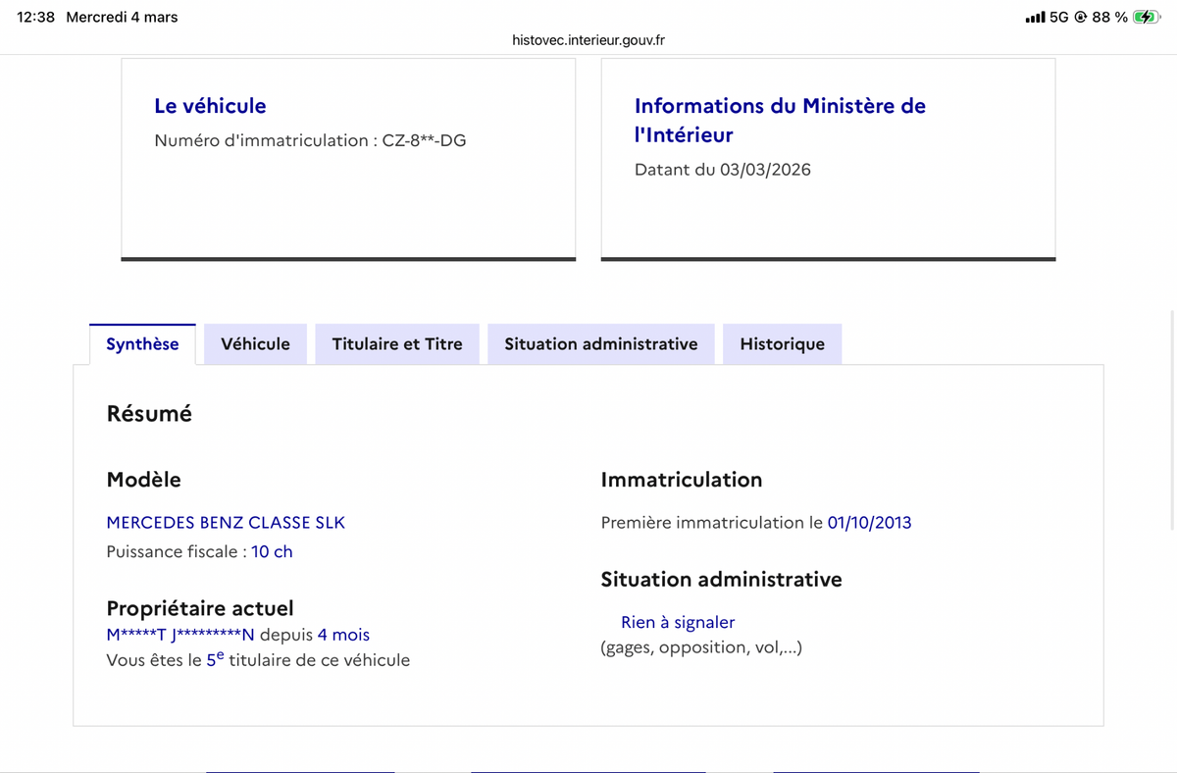Click Puissance fiscale 10 ch value

point(272,551)
